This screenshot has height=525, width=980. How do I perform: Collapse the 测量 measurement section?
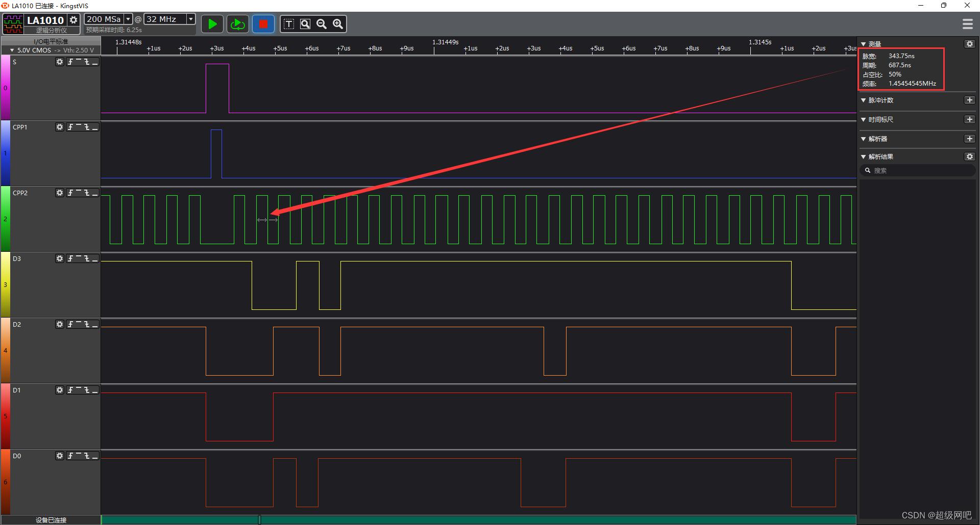pyautogui.click(x=864, y=44)
